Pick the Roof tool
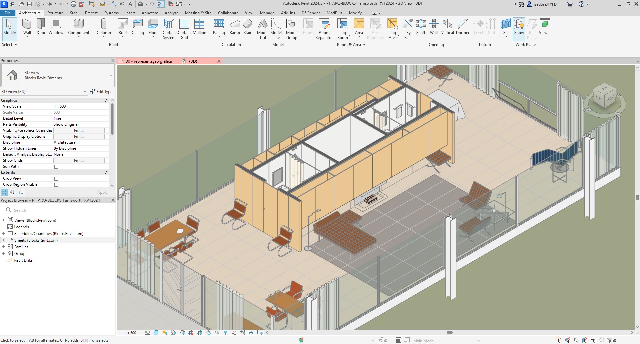The width and height of the screenshot is (640, 344). click(x=123, y=27)
